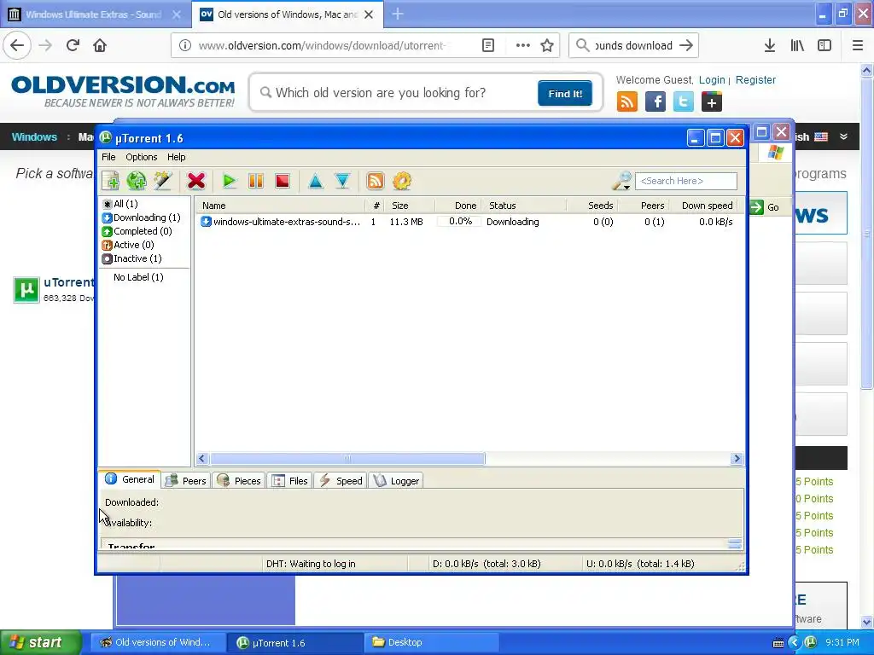Click the Windows Start button

(x=41, y=642)
